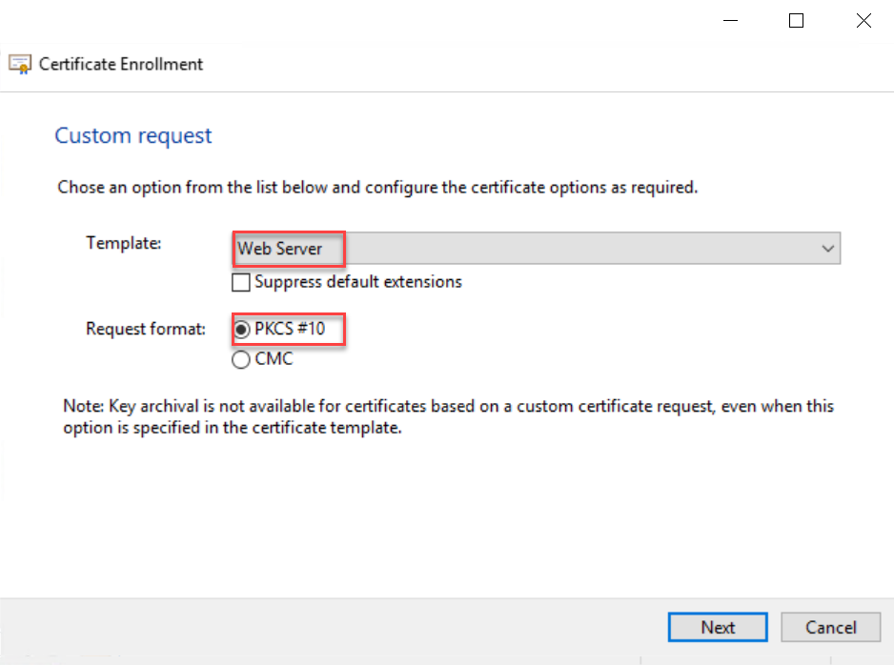The width and height of the screenshot is (894, 665).
Task: Click the 'Chose an option' instruction text
Action: coord(377,188)
